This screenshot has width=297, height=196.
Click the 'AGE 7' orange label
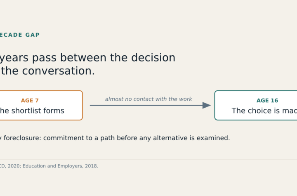point(30,100)
